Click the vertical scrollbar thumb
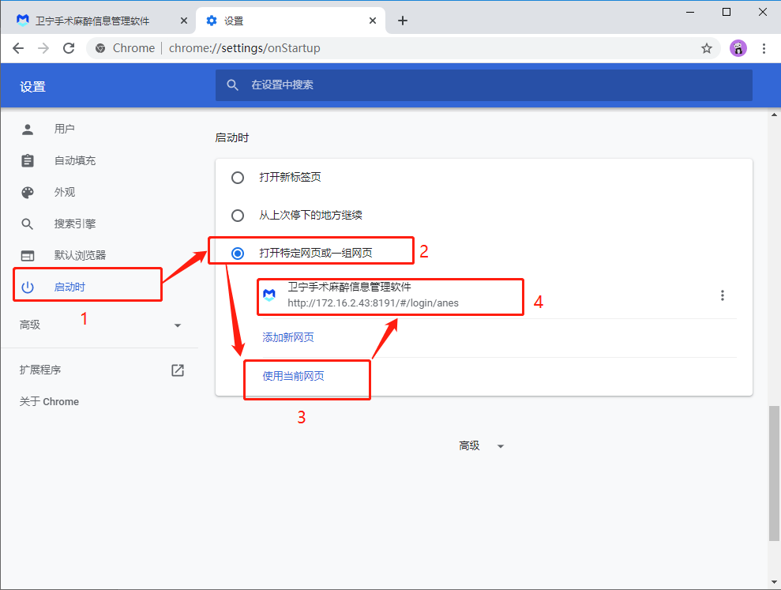 point(774,473)
